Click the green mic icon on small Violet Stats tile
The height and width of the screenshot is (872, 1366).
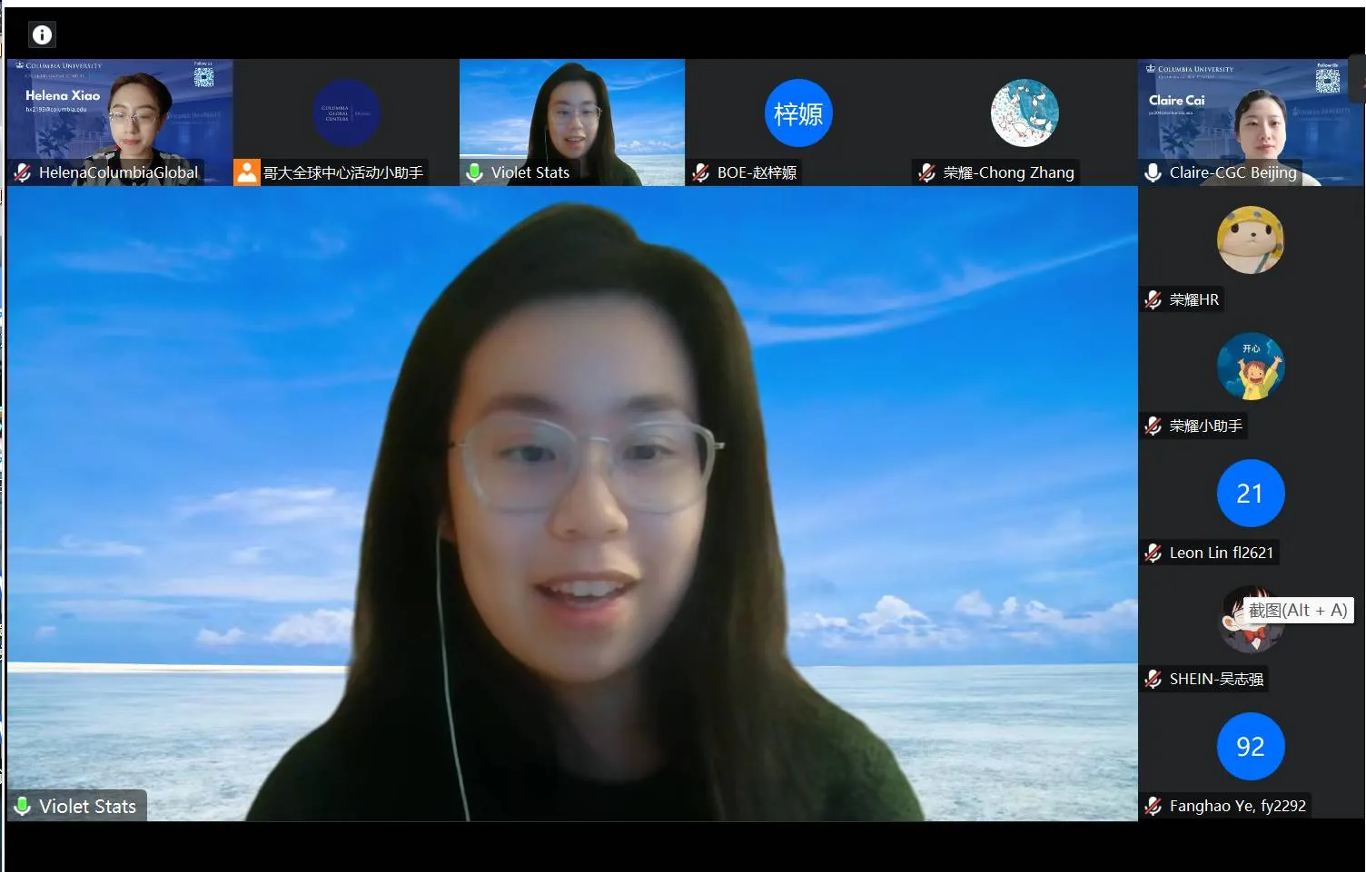[x=474, y=172]
